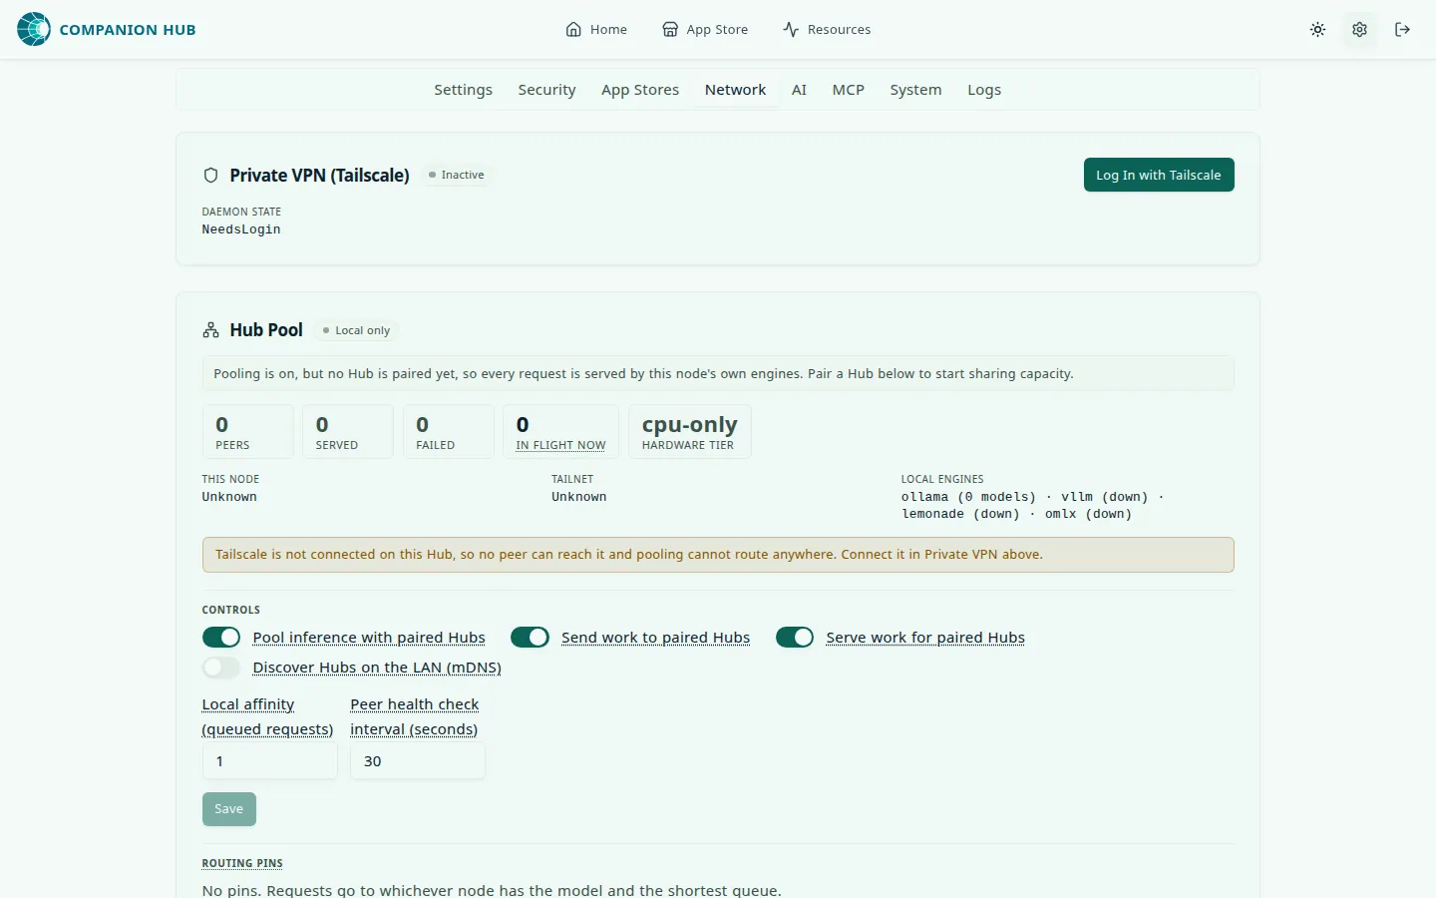
Task: Click the Local only status badge
Action: [x=356, y=330]
